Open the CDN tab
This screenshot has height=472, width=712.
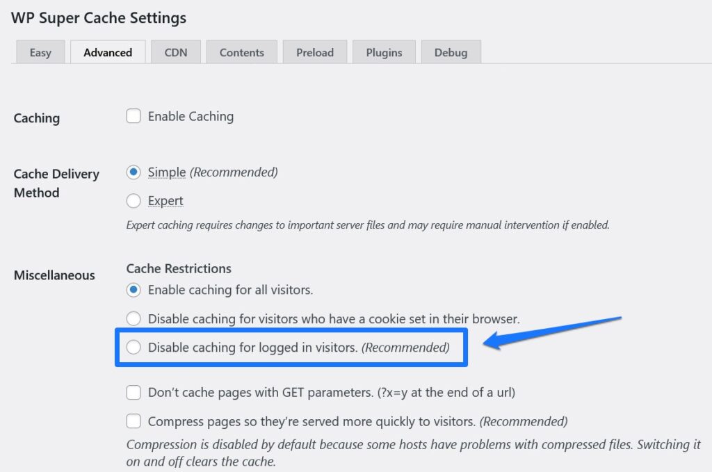pos(175,52)
